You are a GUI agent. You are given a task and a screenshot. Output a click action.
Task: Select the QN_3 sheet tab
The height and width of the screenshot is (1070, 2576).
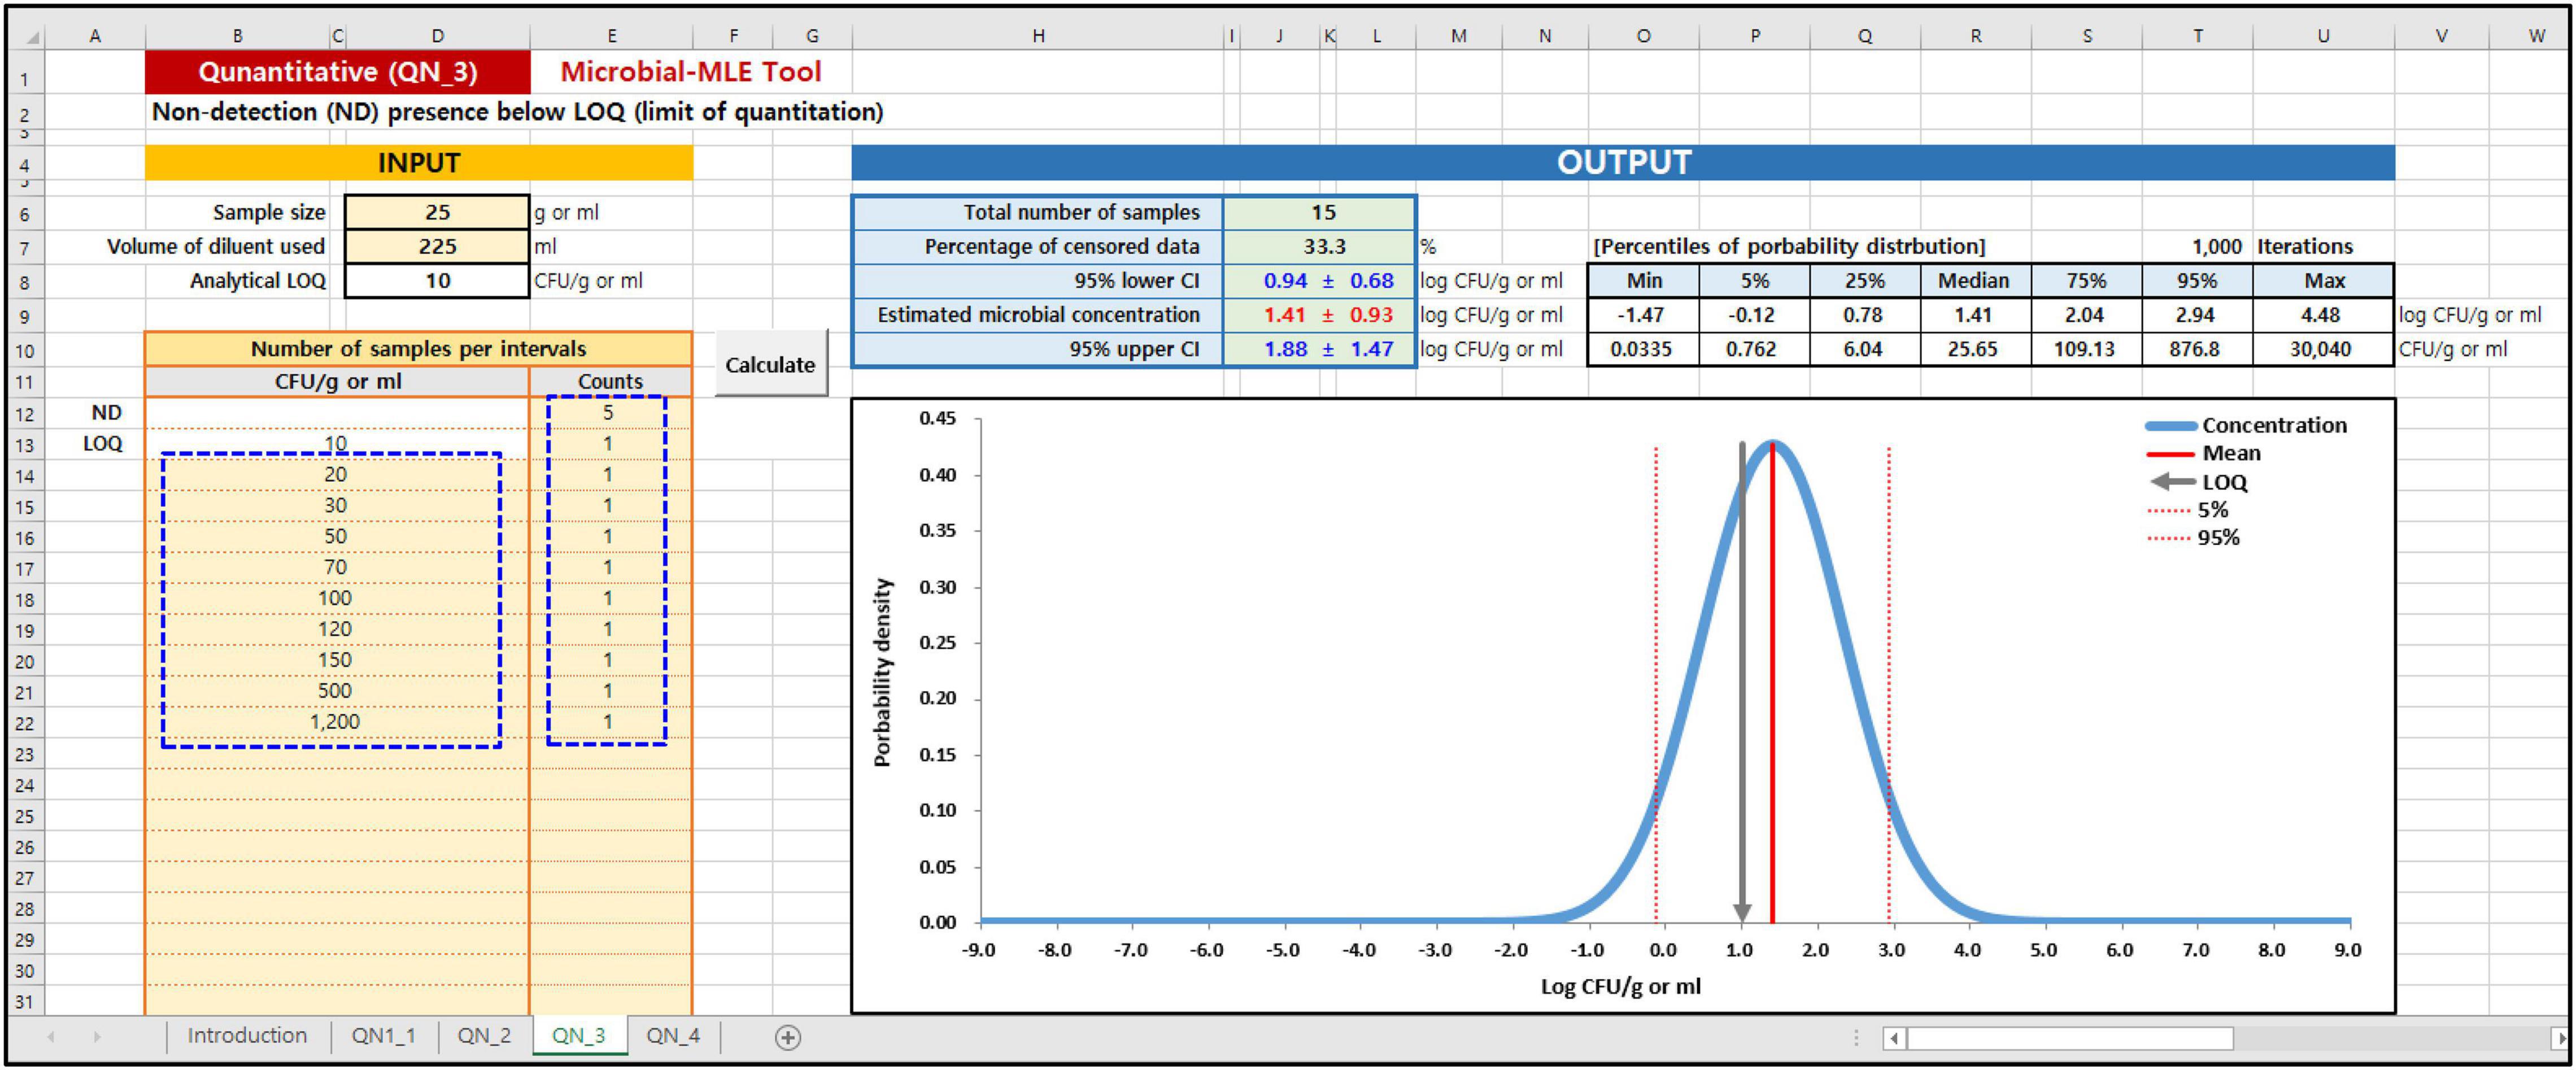tap(579, 1036)
